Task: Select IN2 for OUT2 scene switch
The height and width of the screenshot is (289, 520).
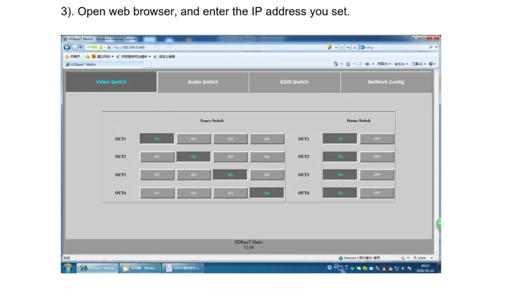Action: point(193,156)
